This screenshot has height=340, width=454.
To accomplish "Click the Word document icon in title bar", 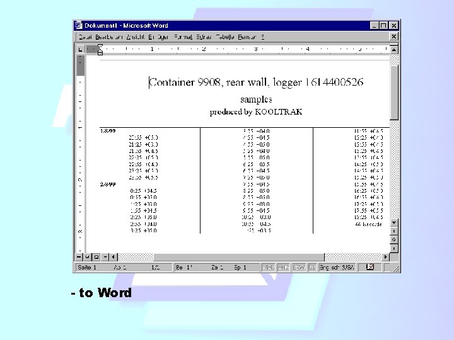I will pos(78,25).
